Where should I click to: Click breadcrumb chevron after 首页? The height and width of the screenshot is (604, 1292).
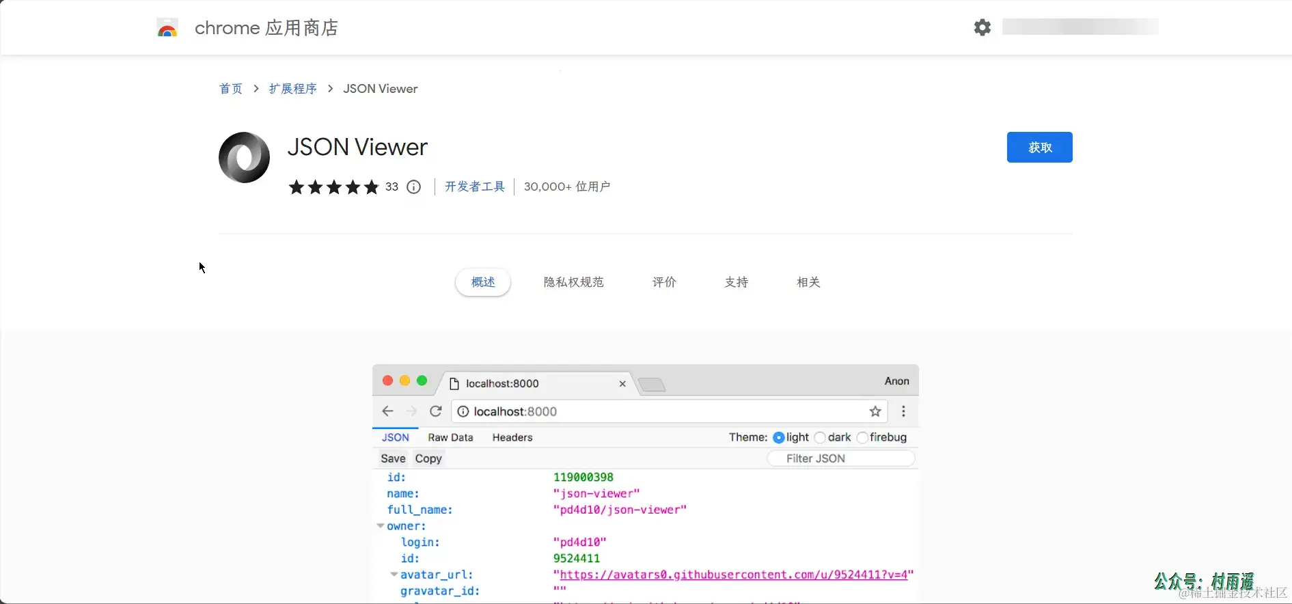256,89
